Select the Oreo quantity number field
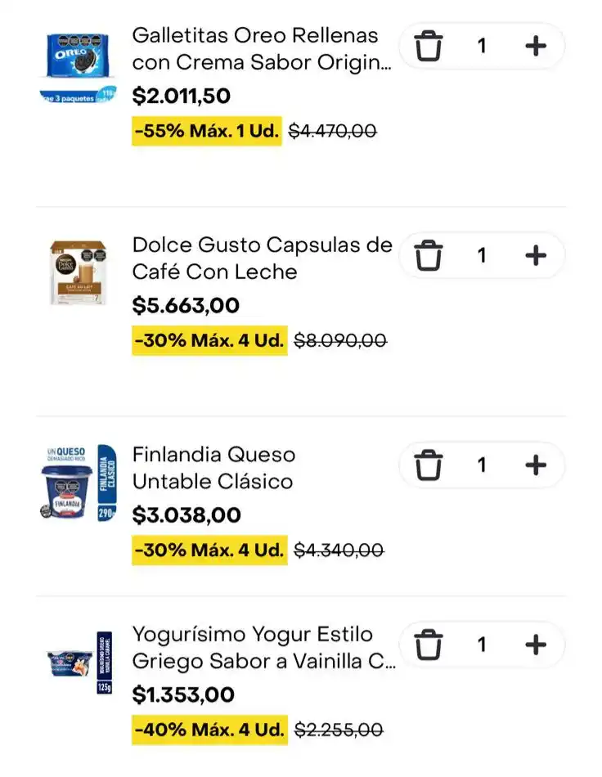The image size is (602, 777). pos(482,46)
